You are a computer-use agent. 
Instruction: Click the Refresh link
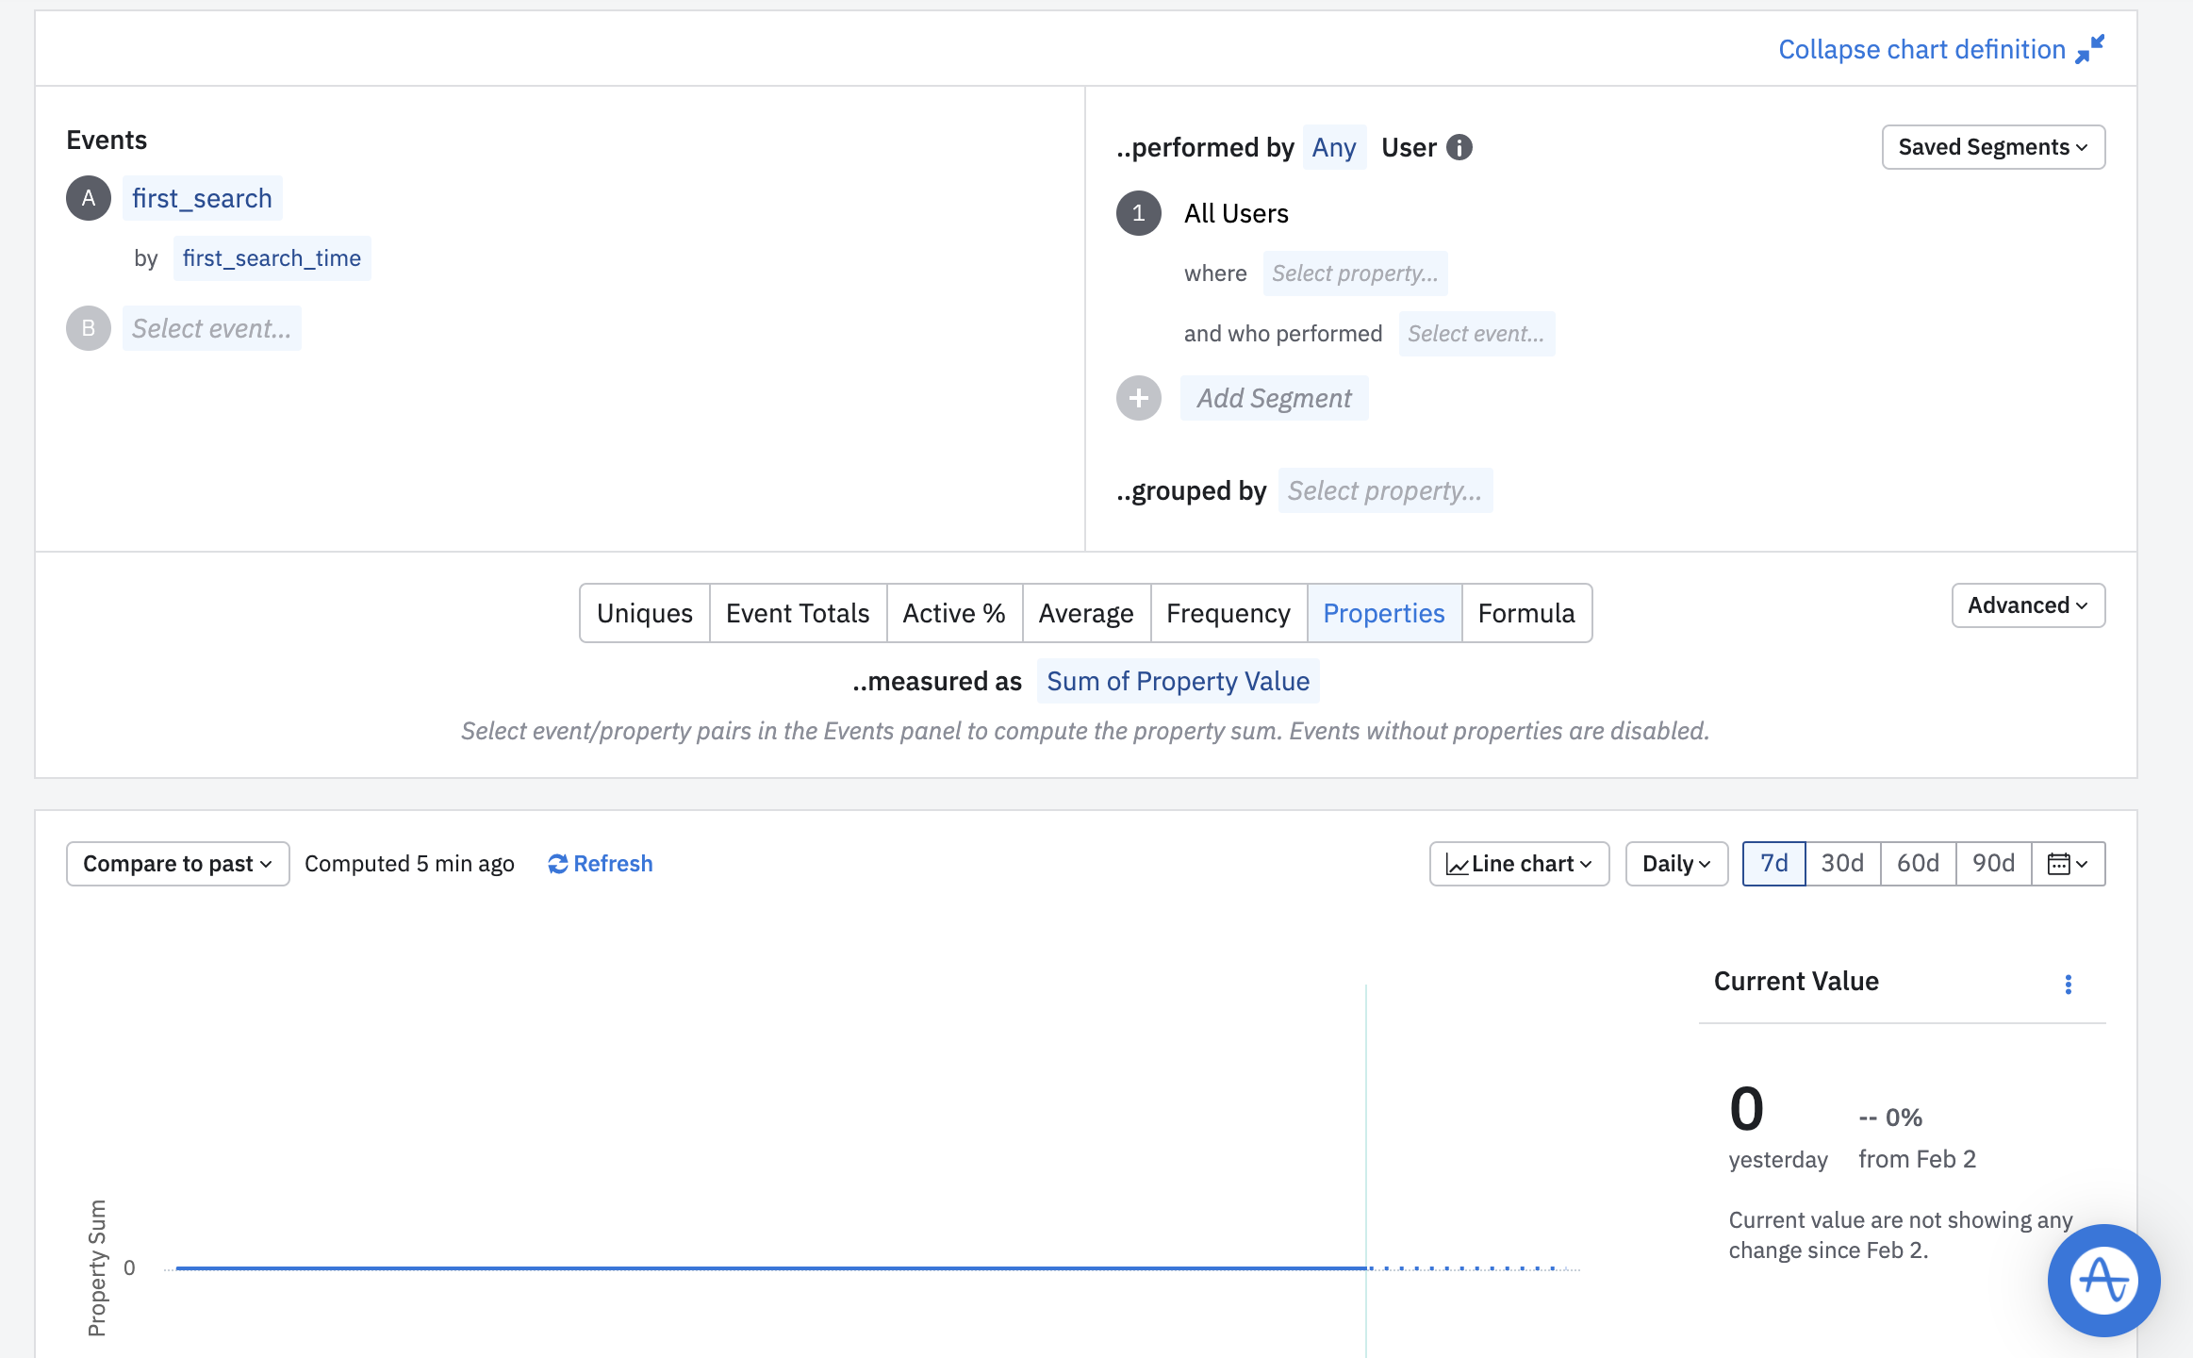600,864
